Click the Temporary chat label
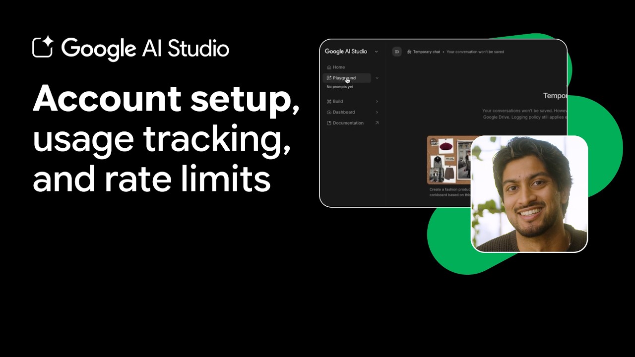This screenshot has height=357, width=635. [427, 52]
